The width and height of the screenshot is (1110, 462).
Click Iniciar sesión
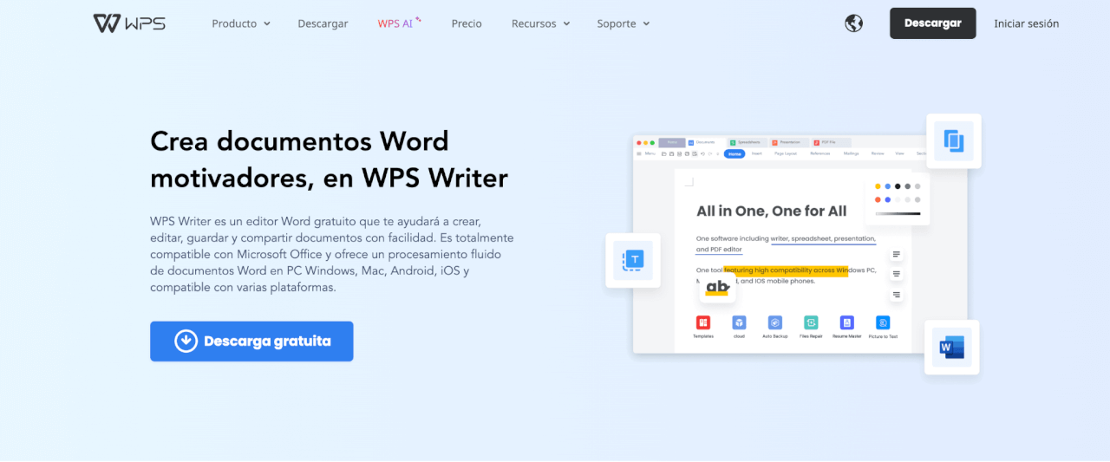pyautogui.click(x=1027, y=23)
